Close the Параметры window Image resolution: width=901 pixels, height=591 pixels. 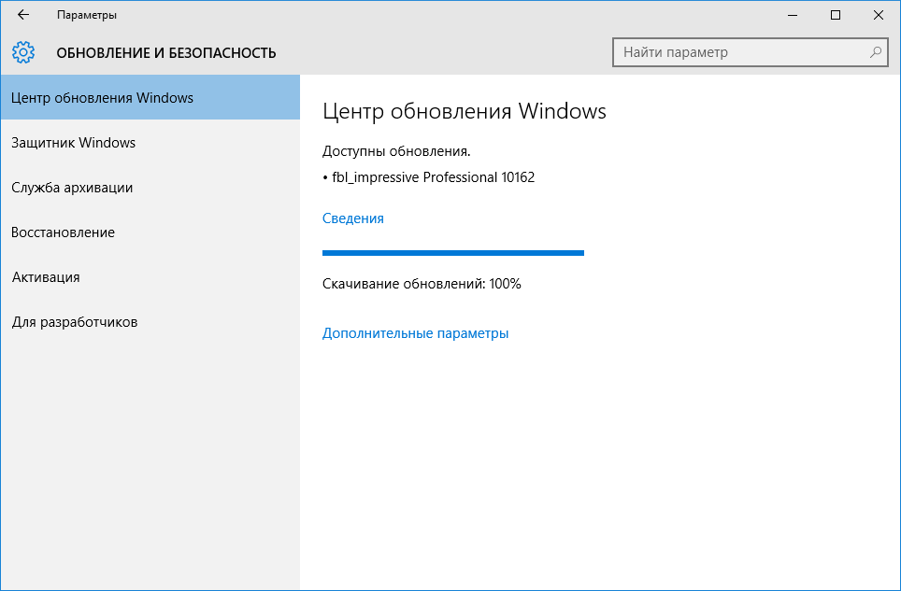(x=878, y=15)
